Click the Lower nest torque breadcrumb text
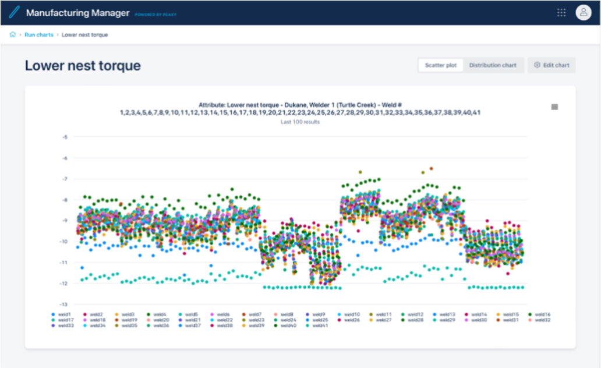 [x=84, y=35]
